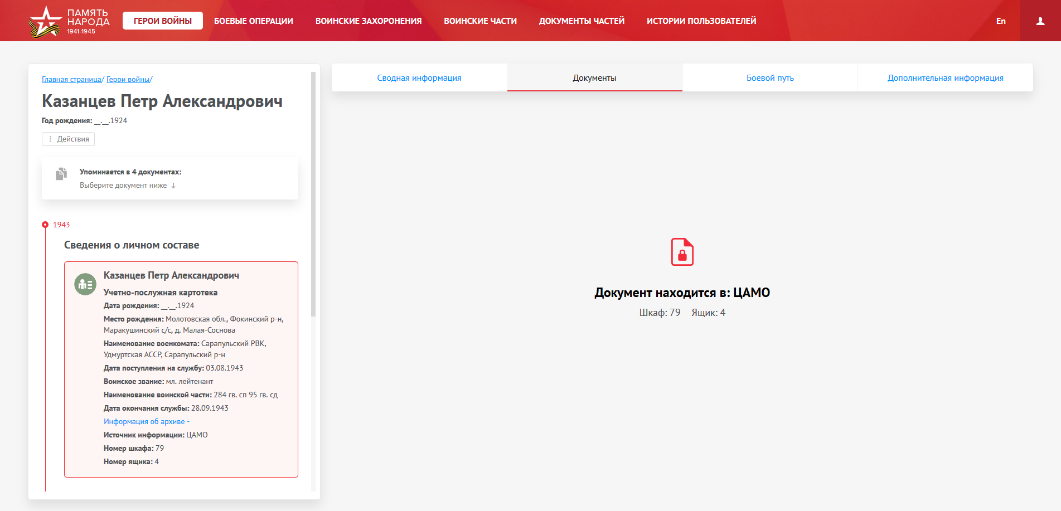This screenshot has width=1061, height=511.
Task: Switch language to En
Action: [x=1001, y=21]
